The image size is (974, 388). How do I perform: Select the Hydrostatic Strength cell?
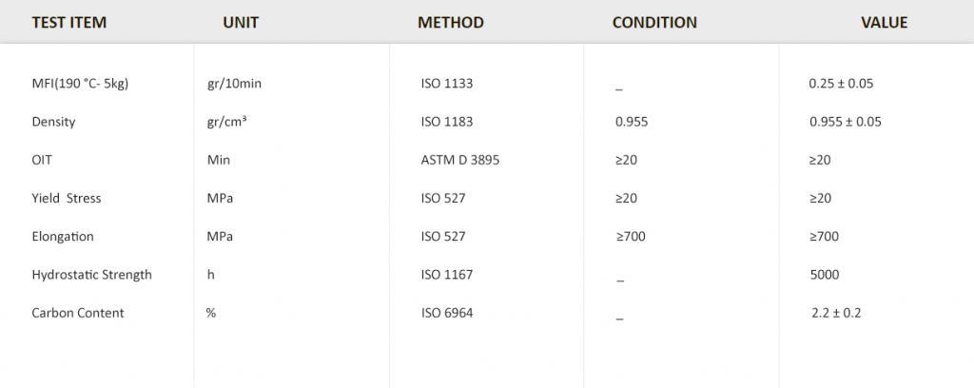click(91, 275)
